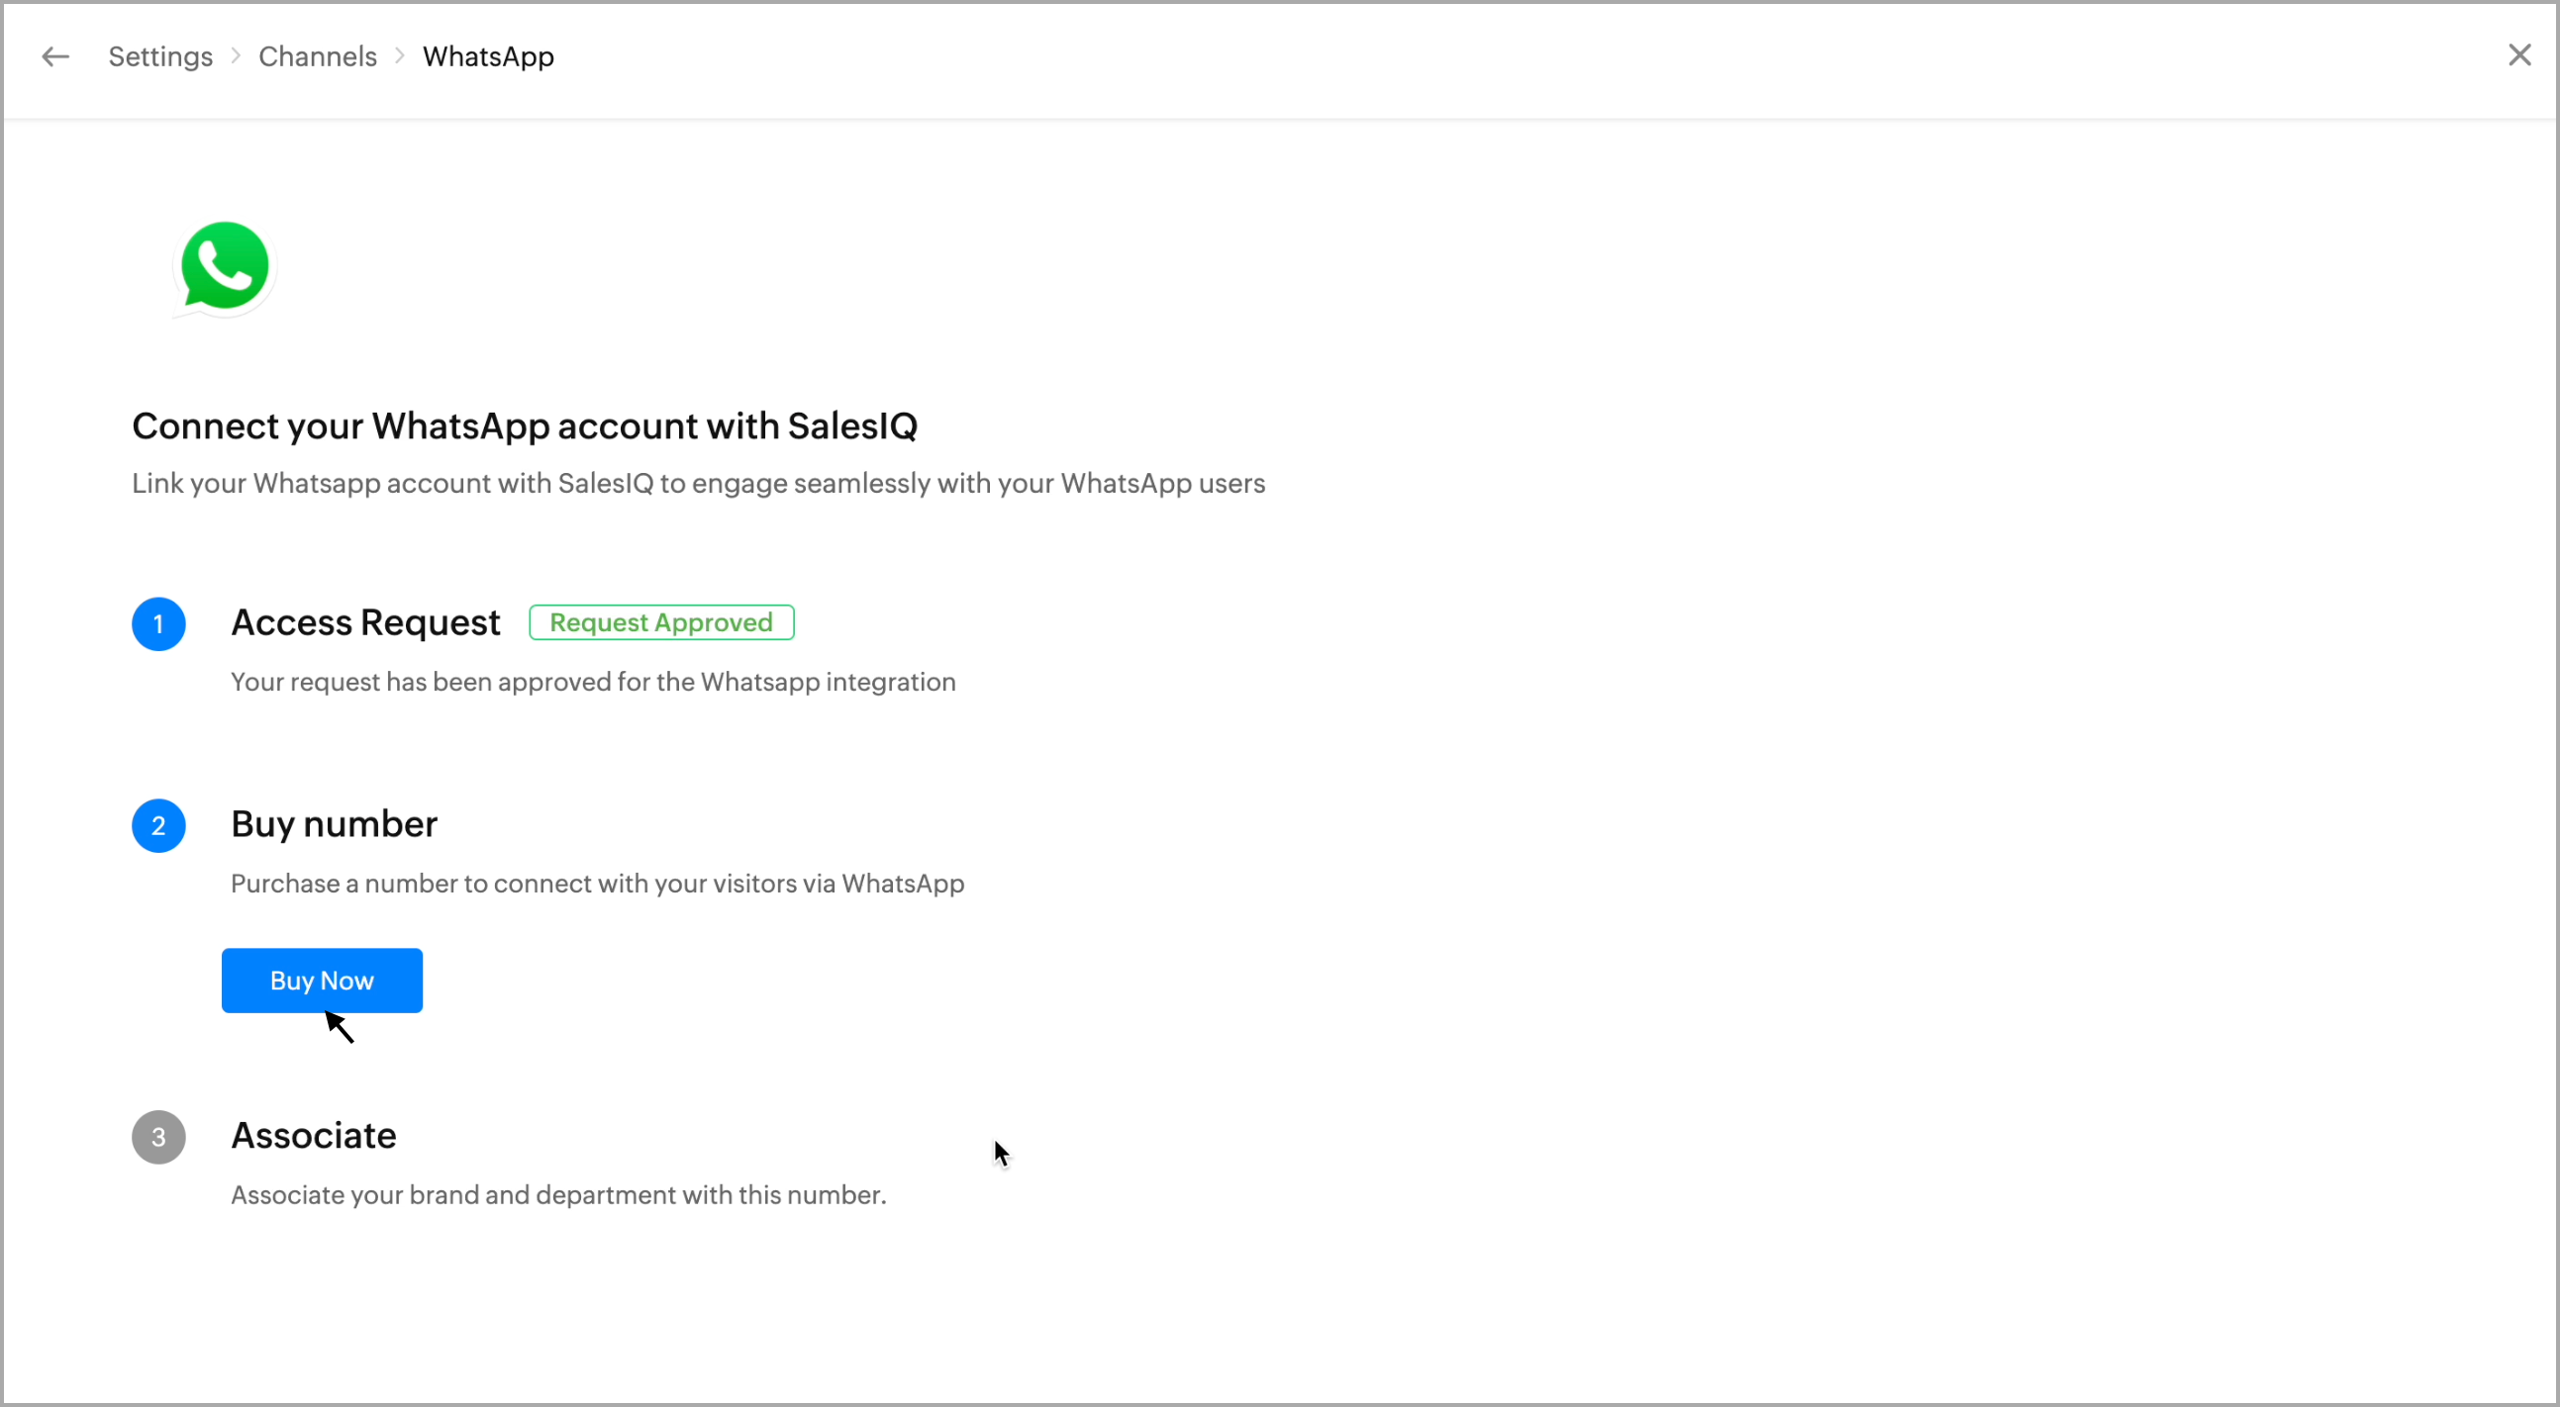This screenshot has height=1407, width=2560.
Task: Click the purchase a number description text
Action: pos(596,883)
